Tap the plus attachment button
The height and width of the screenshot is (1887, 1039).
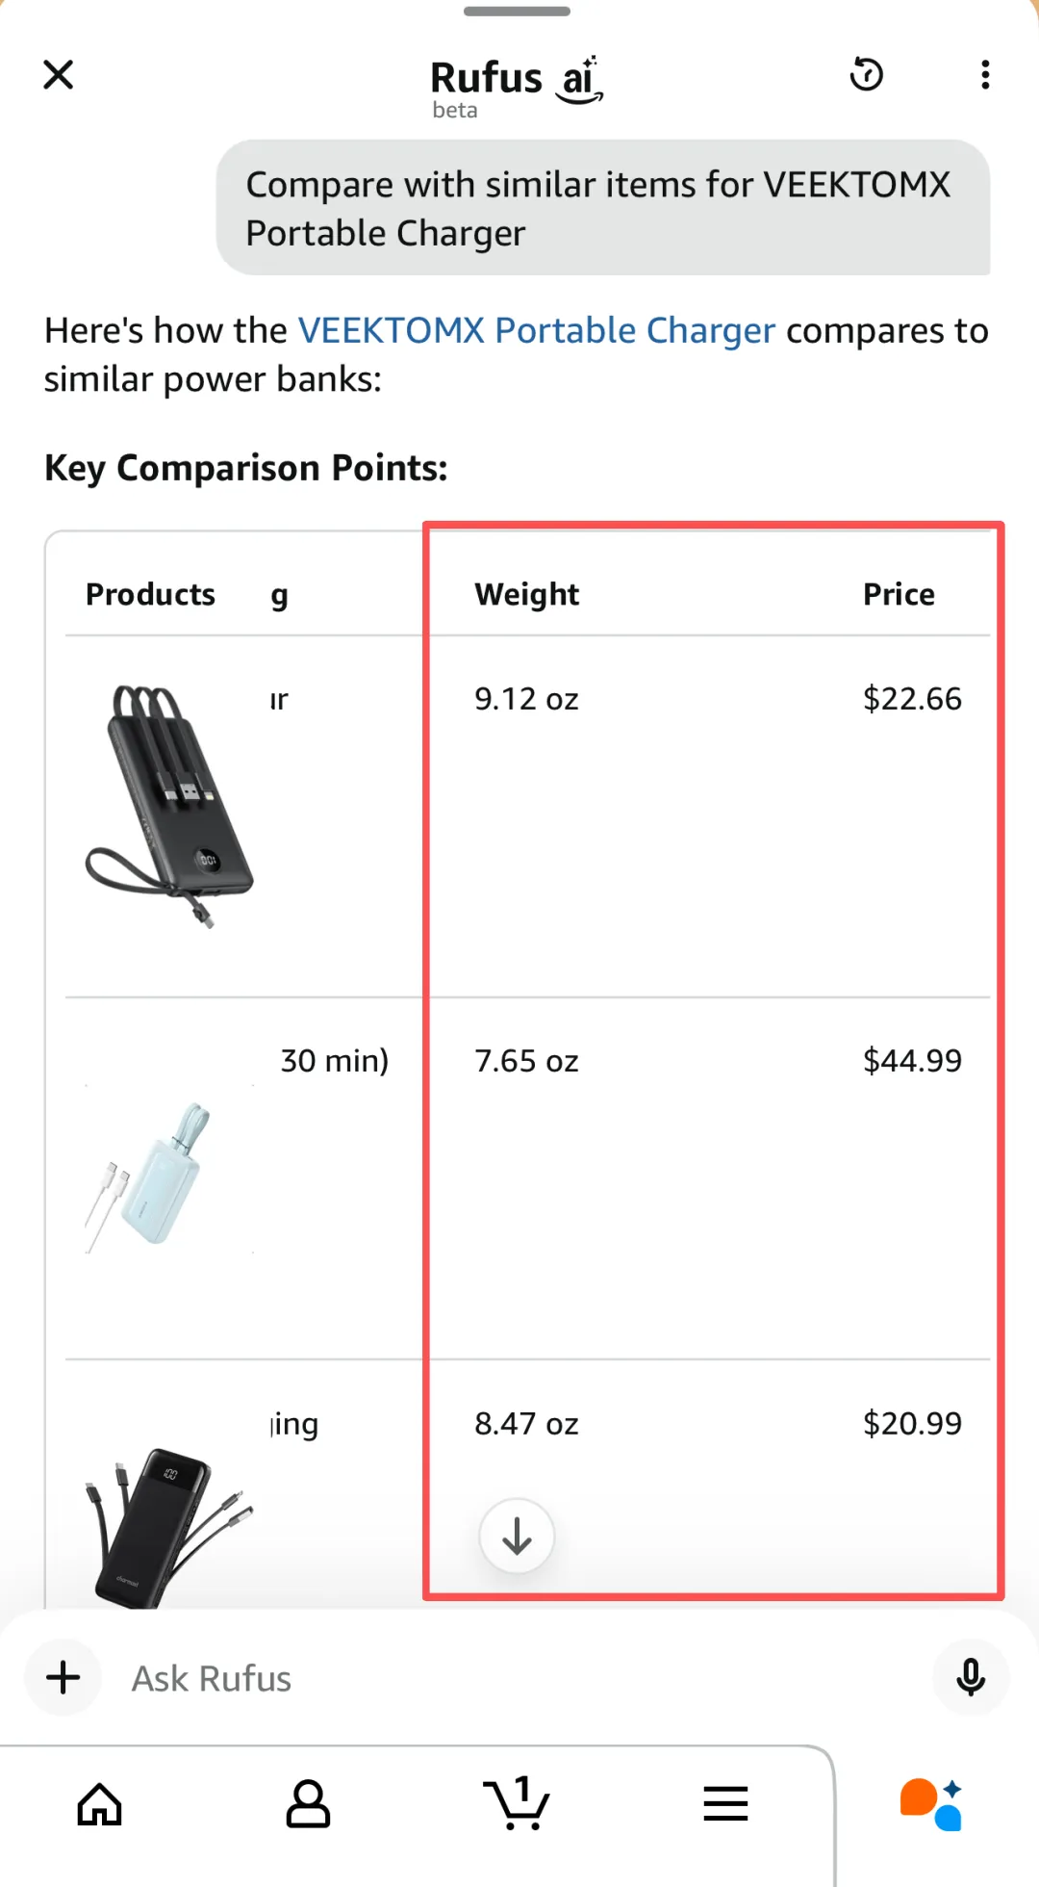pos(63,1677)
